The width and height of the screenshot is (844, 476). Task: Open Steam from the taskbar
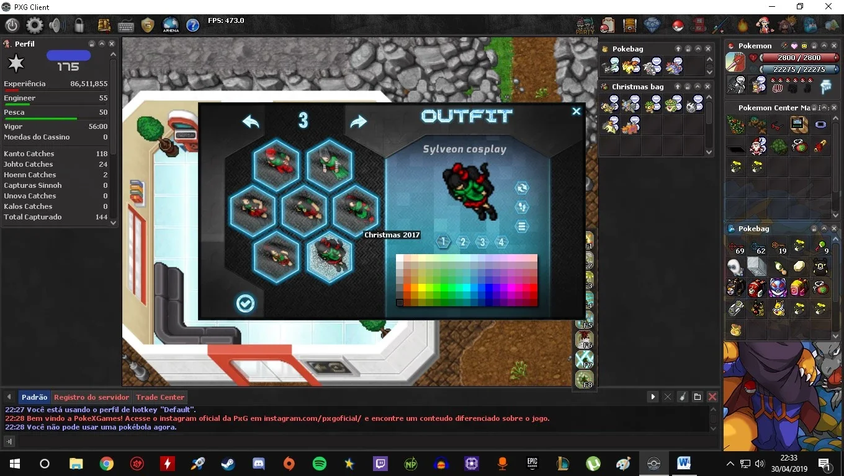click(228, 464)
